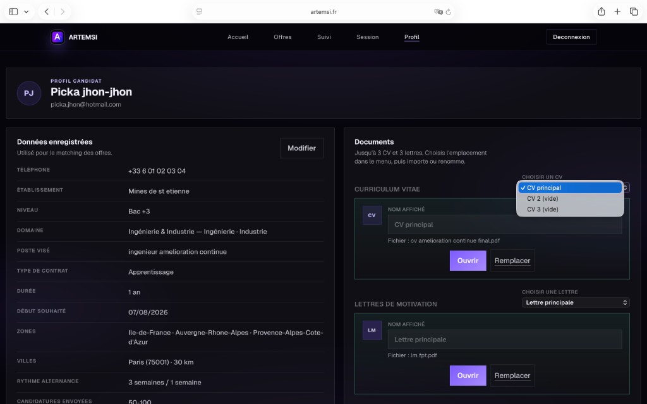Show tab overview icon

(x=634, y=11)
